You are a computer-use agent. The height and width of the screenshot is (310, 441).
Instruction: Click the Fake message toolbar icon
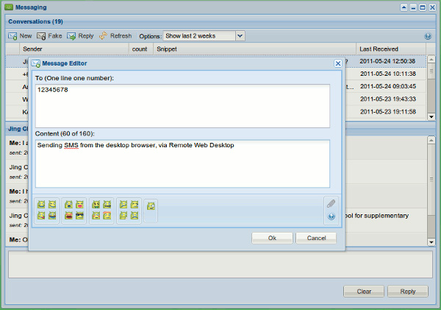pyautogui.click(x=41, y=36)
